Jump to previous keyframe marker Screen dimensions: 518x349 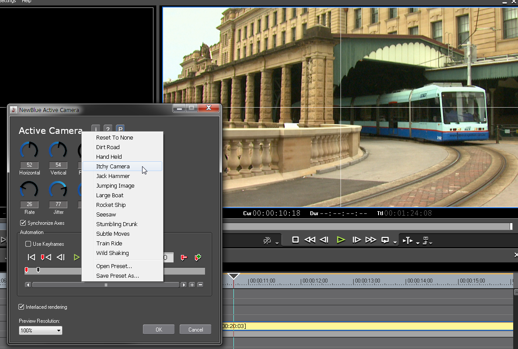(x=46, y=257)
